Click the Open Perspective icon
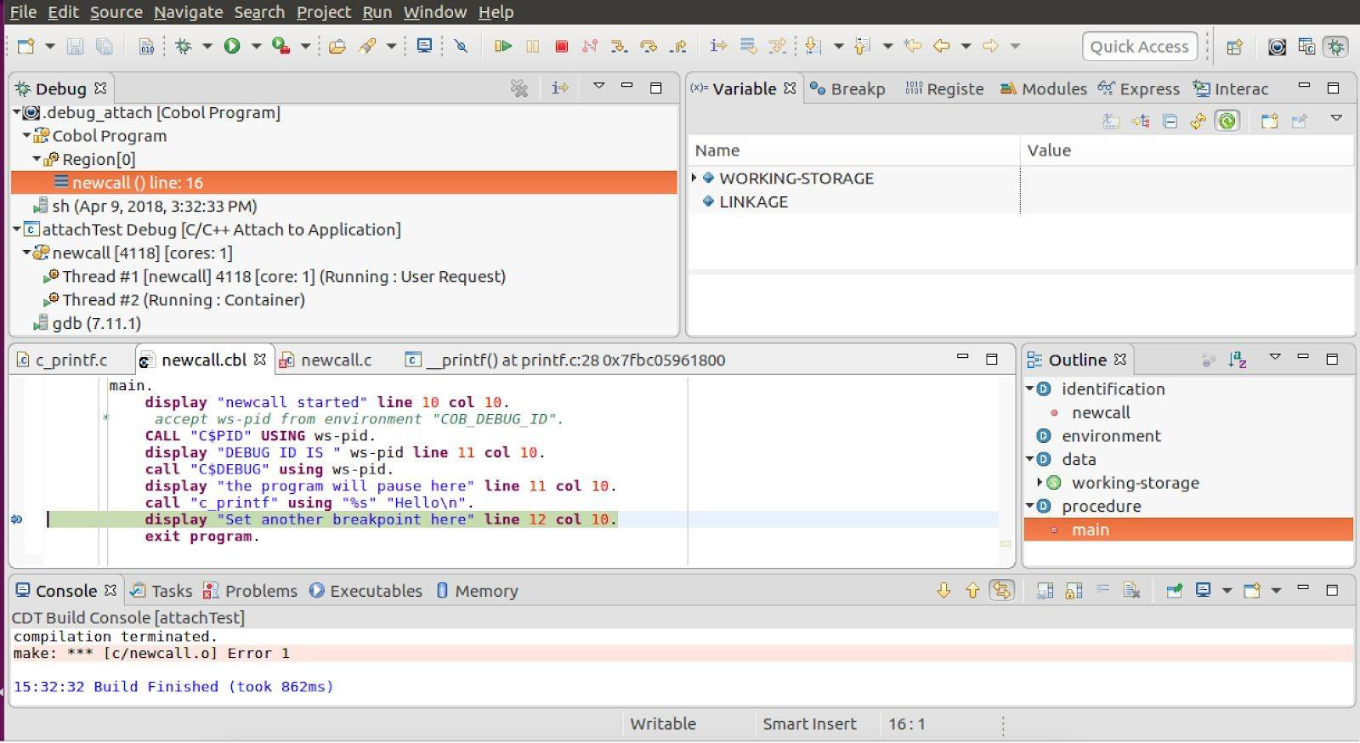This screenshot has width=1360, height=743. (x=1234, y=47)
